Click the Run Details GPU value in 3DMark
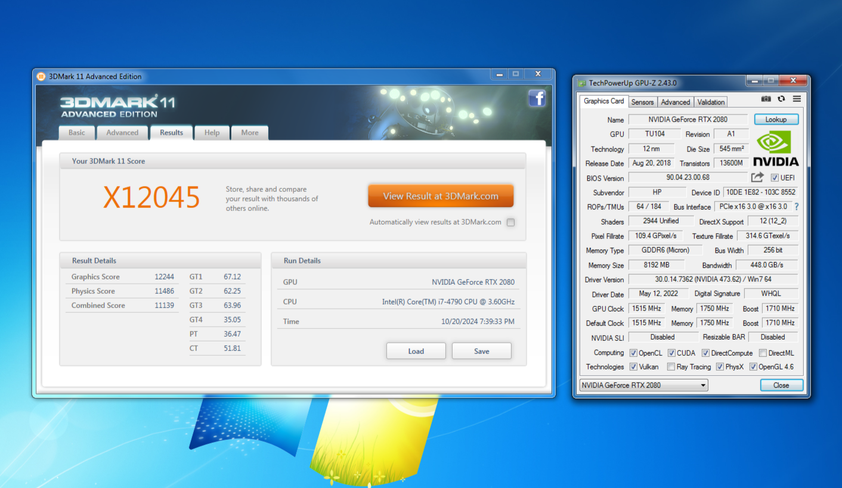This screenshot has height=488, width=842. coord(473,282)
